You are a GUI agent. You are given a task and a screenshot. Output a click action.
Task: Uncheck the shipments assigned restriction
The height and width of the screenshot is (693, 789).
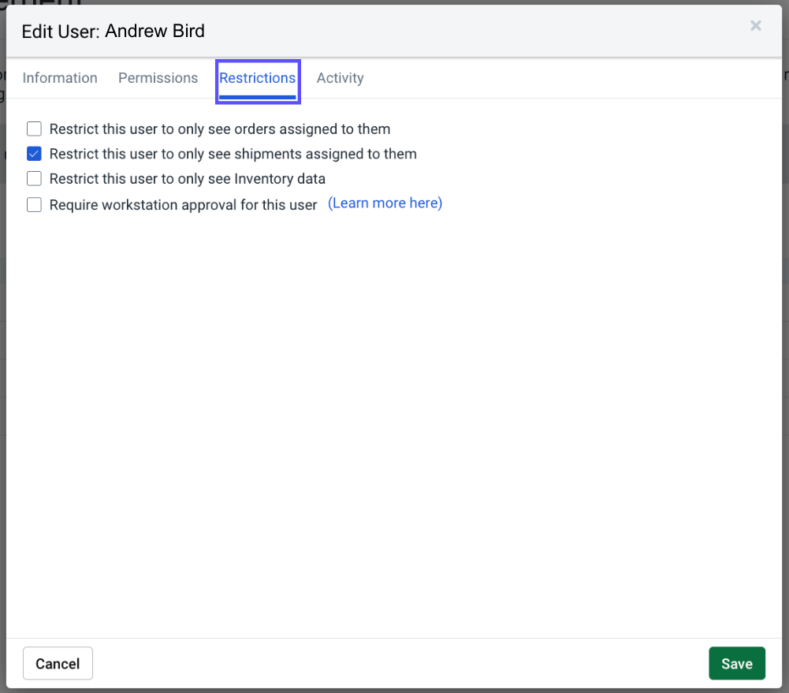tap(34, 154)
